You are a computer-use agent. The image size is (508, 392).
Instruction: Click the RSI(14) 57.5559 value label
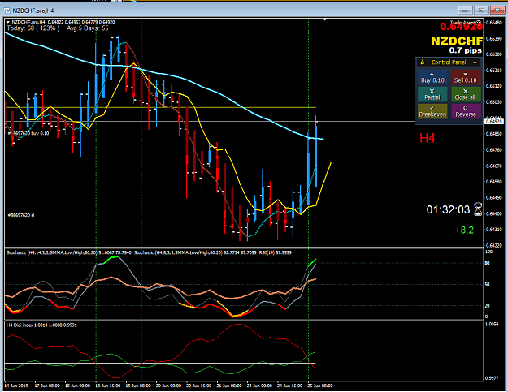point(276,252)
